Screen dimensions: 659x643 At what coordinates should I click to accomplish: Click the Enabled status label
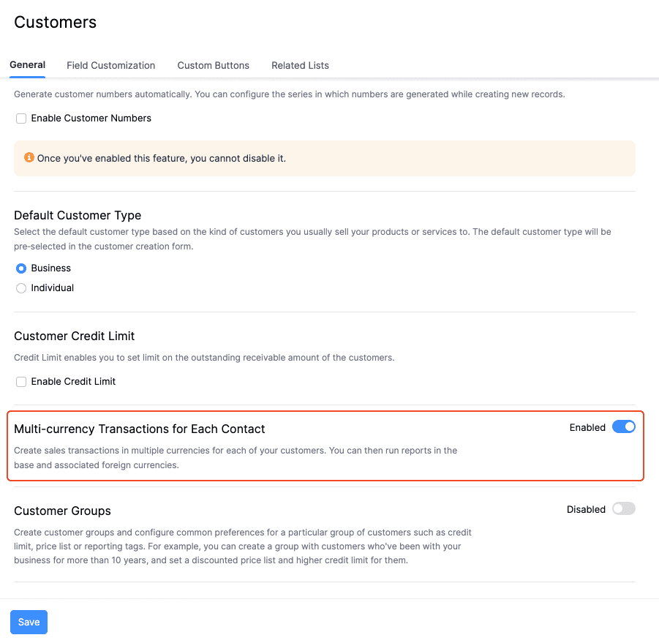587,428
